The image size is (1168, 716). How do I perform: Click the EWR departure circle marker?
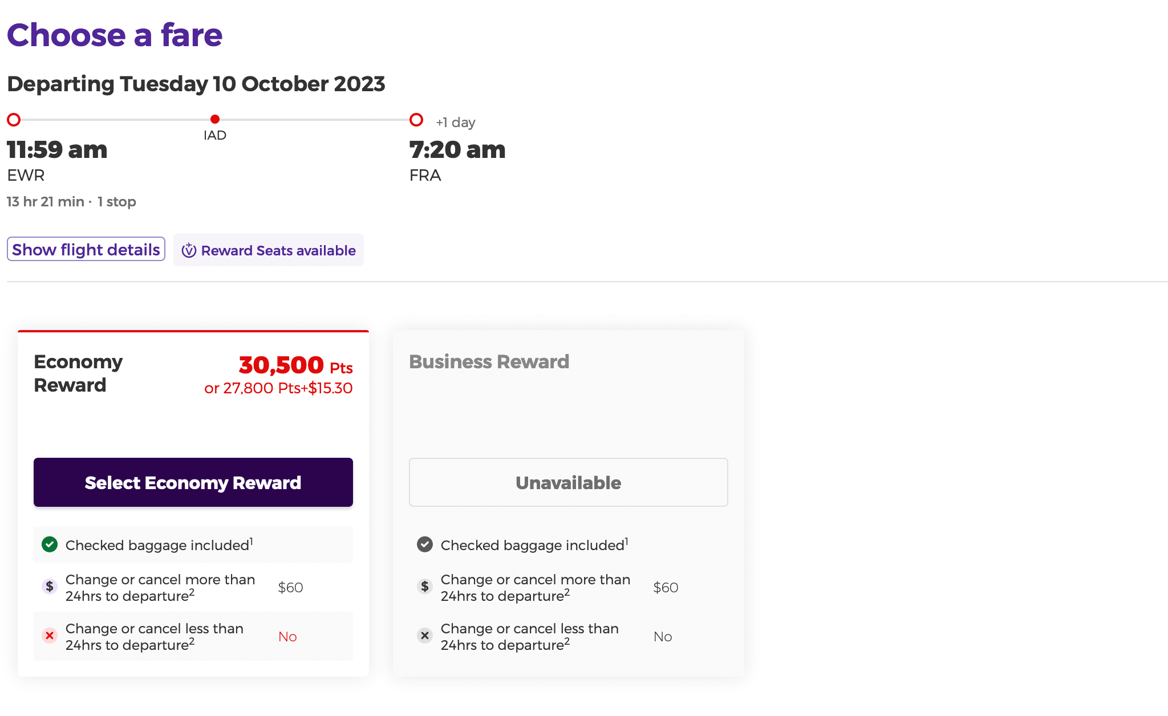[14, 120]
